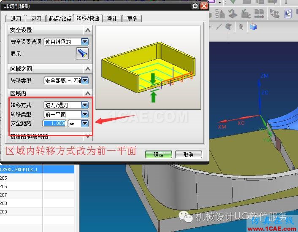This screenshot has width=298, height=232.
Task: Click the flashlight display icon under 安全设置
Action: (x=82, y=54)
